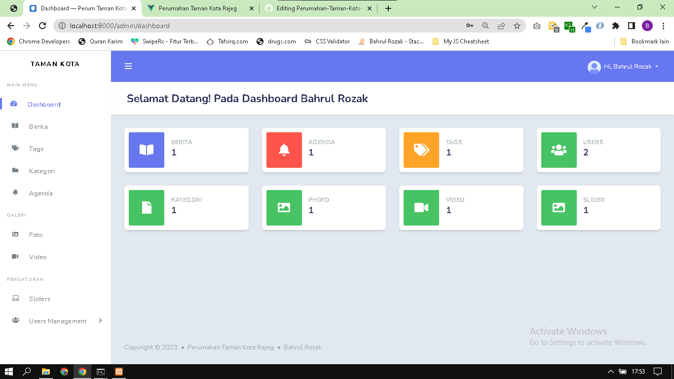The width and height of the screenshot is (674, 379).
Task: Open the Users Management link
Action: [x=58, y=321]
